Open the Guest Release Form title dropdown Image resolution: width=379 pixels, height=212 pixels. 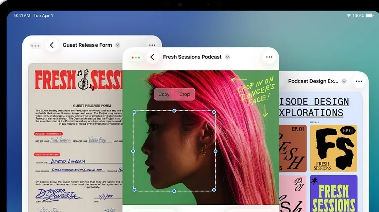click(118, 45)
